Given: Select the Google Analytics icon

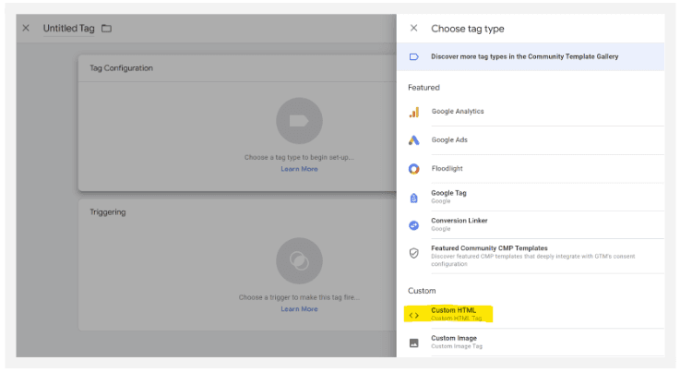Looking at the screenshot, I should tap(414, 112).
